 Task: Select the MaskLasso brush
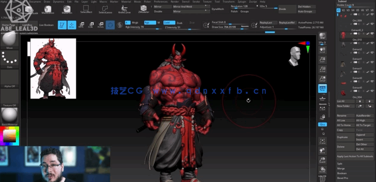48,10
